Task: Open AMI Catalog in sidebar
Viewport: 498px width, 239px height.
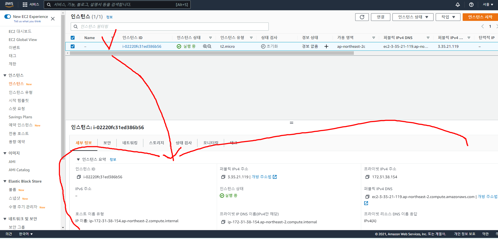Action: click(19, 170)
